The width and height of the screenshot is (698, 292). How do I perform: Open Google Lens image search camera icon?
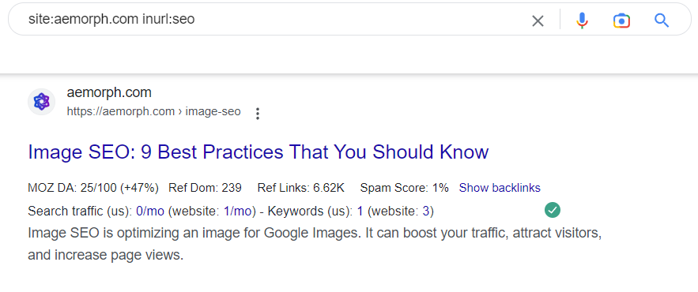[x=621, y=21]
